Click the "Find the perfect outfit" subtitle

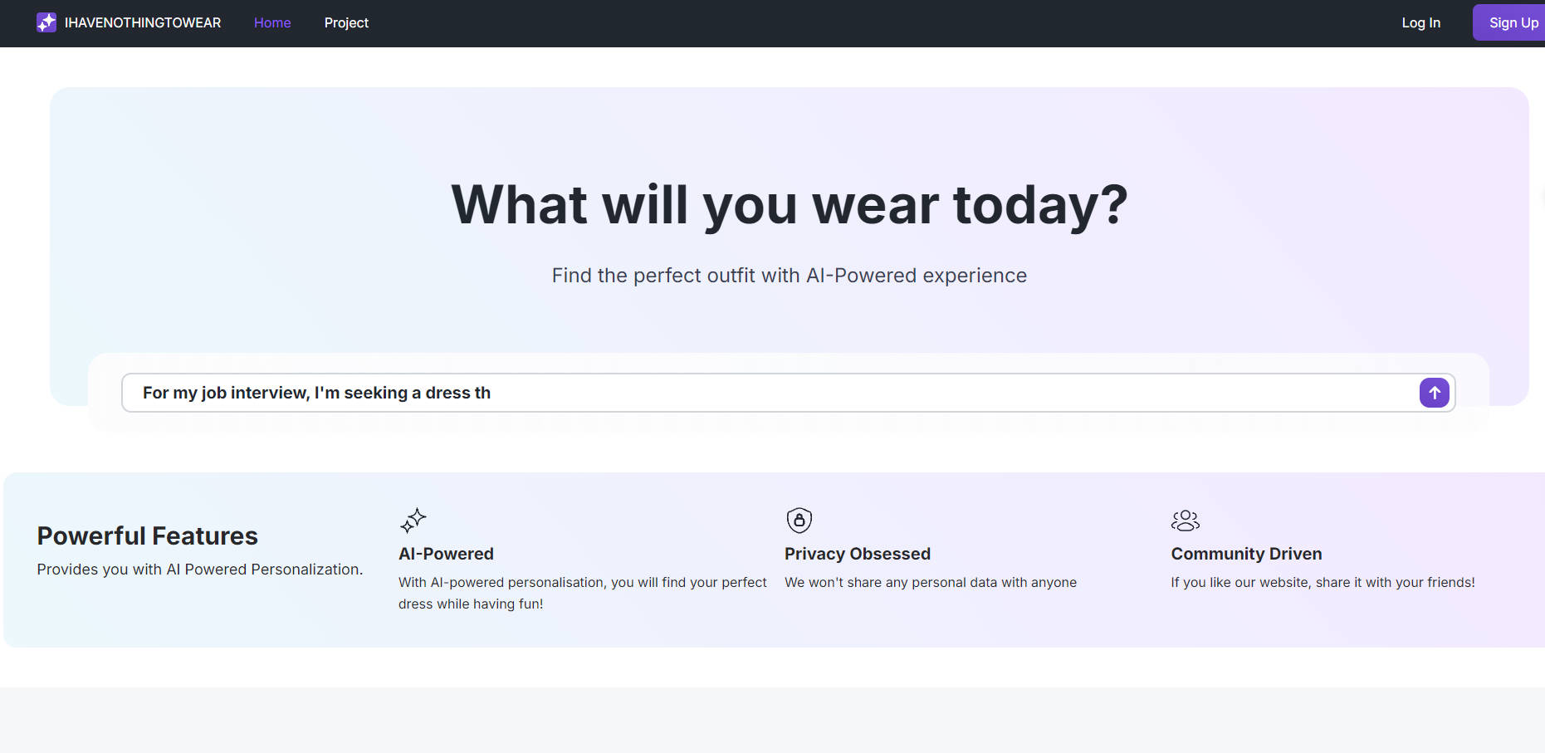789,276
